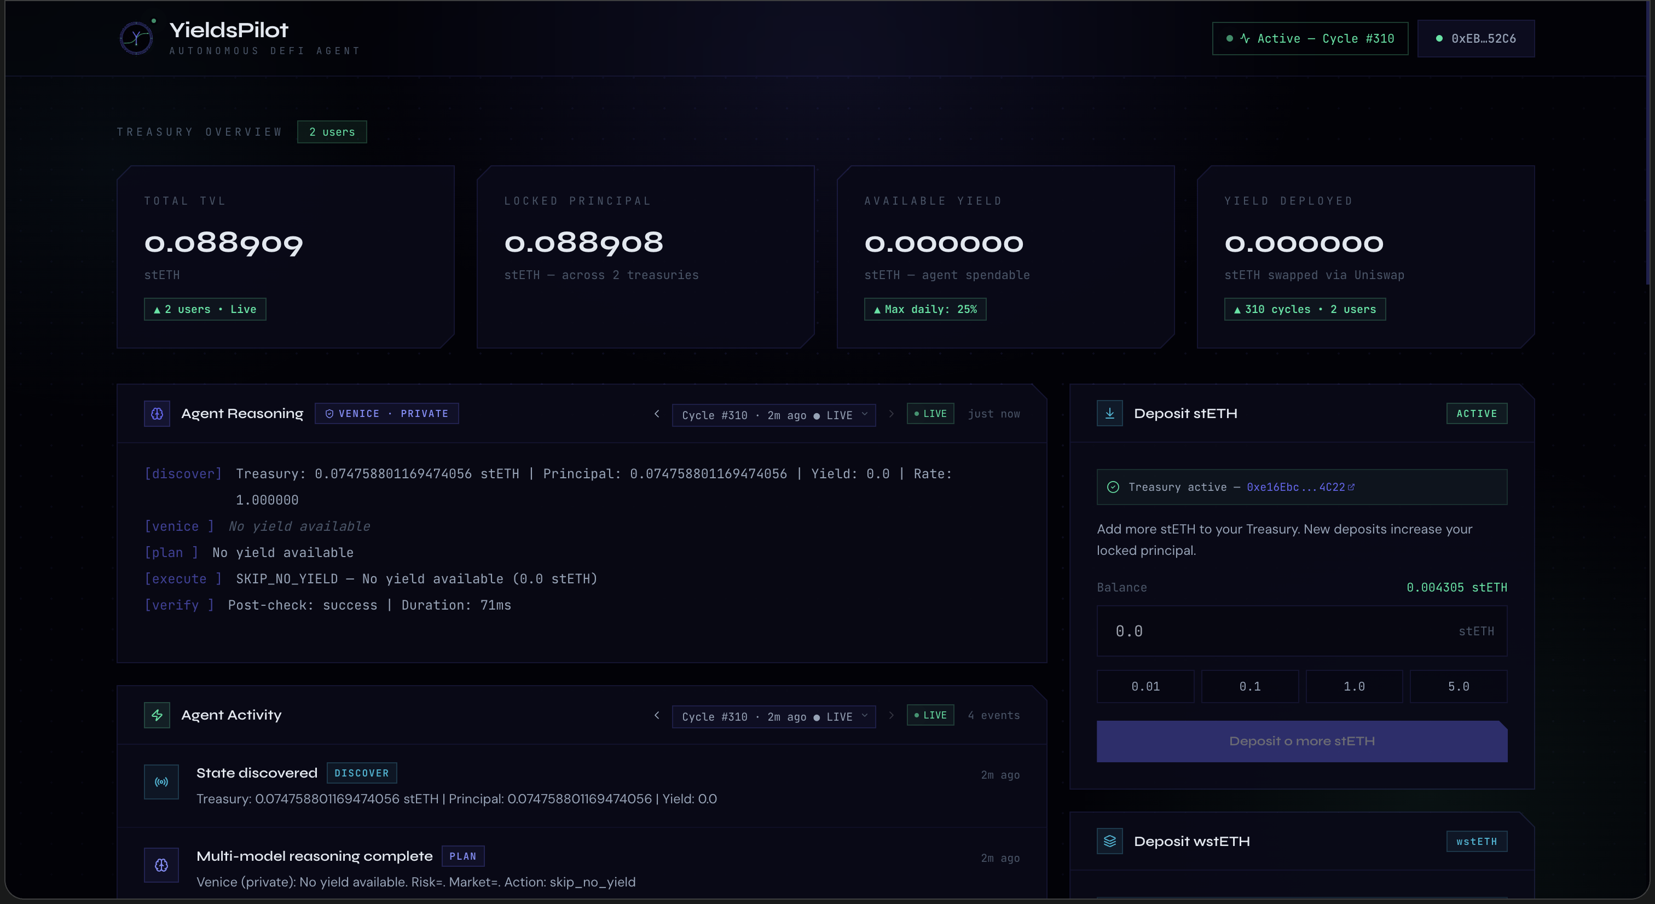Click the 2 users badge near Treasury Overview
This screenshot has height=904, width=1655.
[x=332, y=132]
